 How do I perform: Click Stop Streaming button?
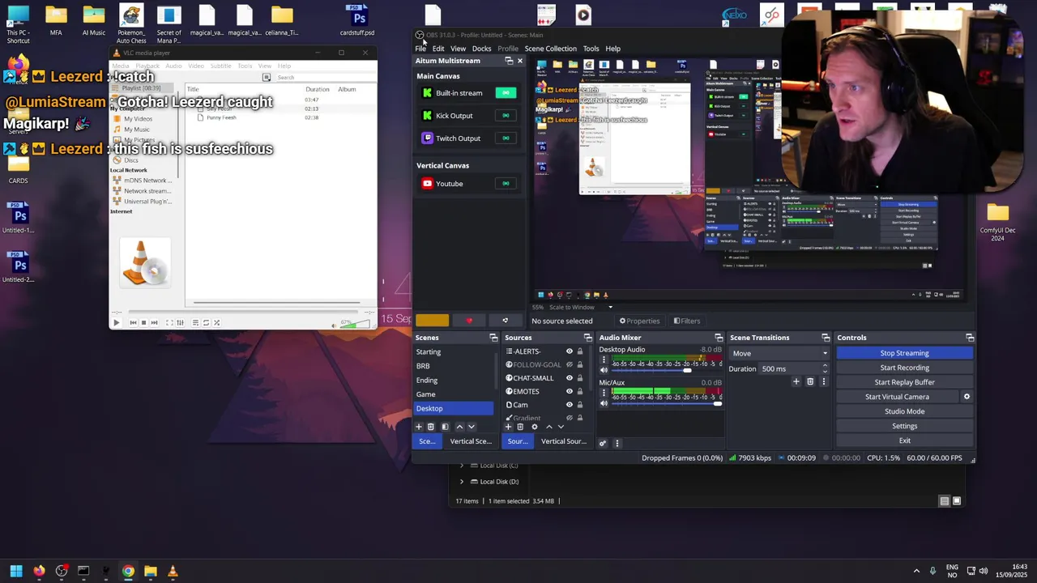click(904, 353)
